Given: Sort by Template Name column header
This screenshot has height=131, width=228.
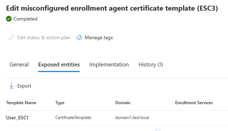Looking at the screenshot, I should (x=21, y=103).
